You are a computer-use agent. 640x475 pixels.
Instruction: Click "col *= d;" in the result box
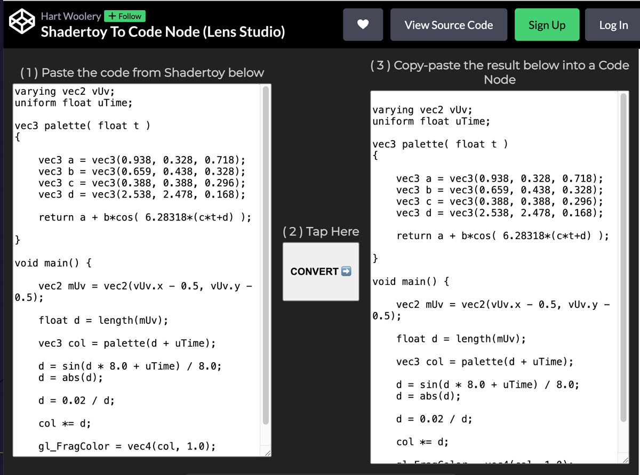click(422, 442)
